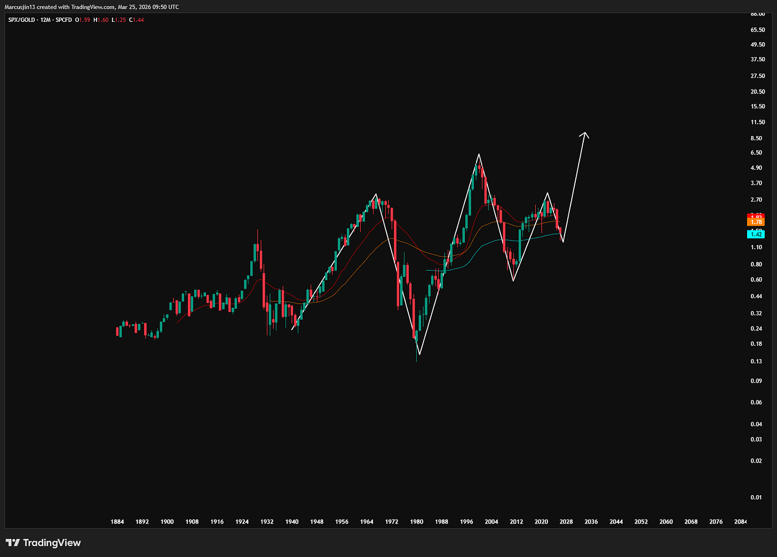Click the 'Marcusjin13 created with TradingView.com' caption

pyautogui.click(x=60, y=7)
